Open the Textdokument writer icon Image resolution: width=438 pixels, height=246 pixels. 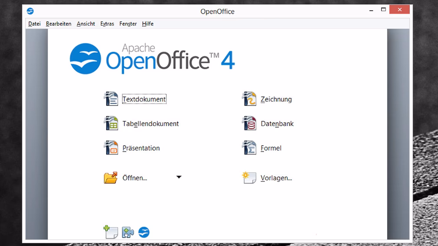pyautogui.click(x=111, y=99)
